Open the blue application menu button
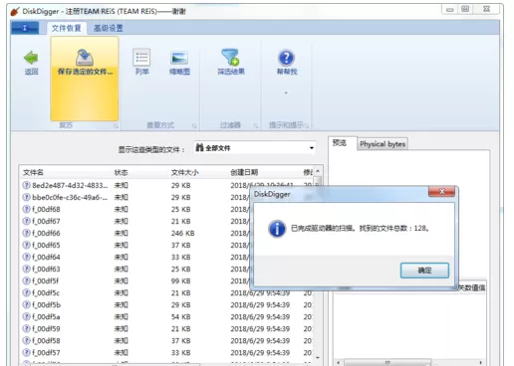 [25, 28]
